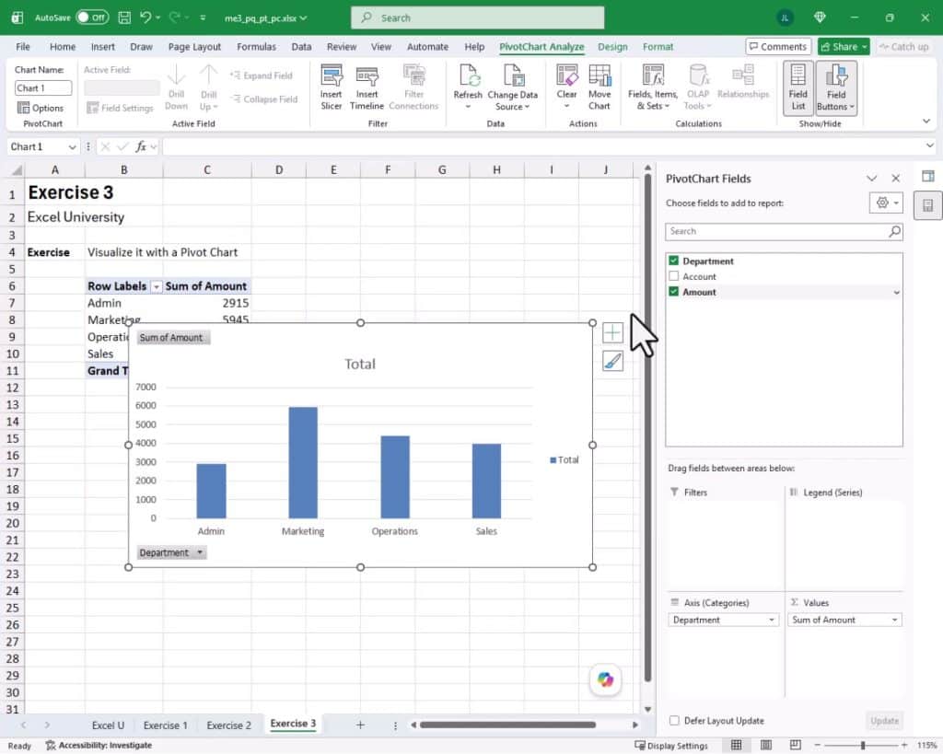Click the fields pane Search box
The image size is (943, 754).
point(784,231)
